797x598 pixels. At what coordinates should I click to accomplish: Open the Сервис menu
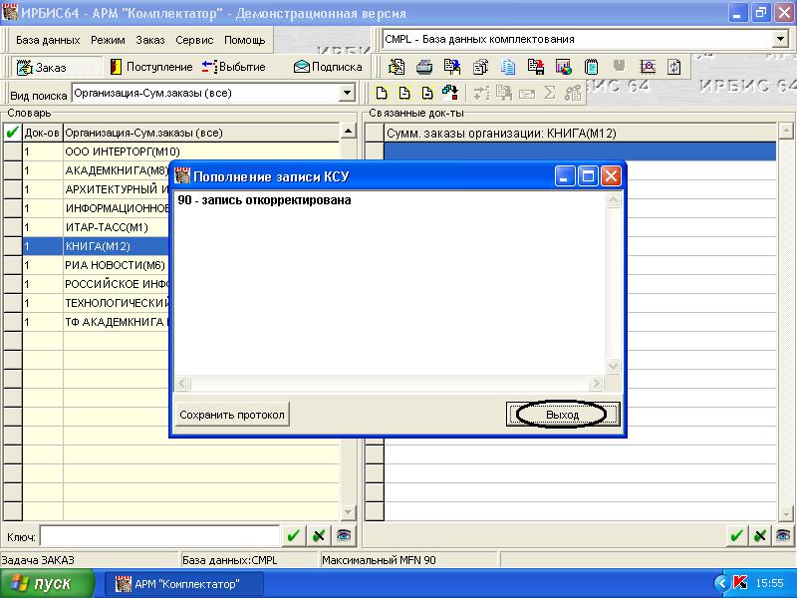[194, 40]
